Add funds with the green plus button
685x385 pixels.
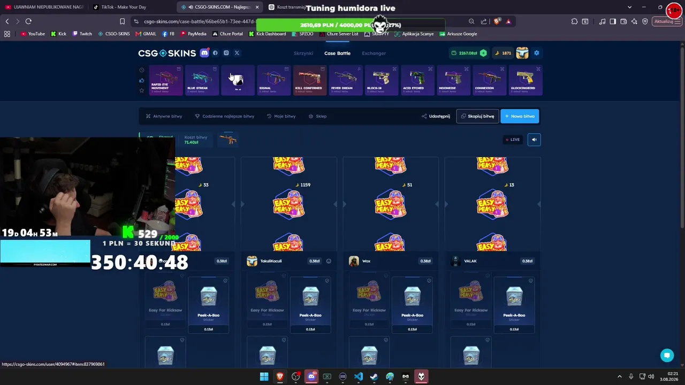(x=483, y=53)
